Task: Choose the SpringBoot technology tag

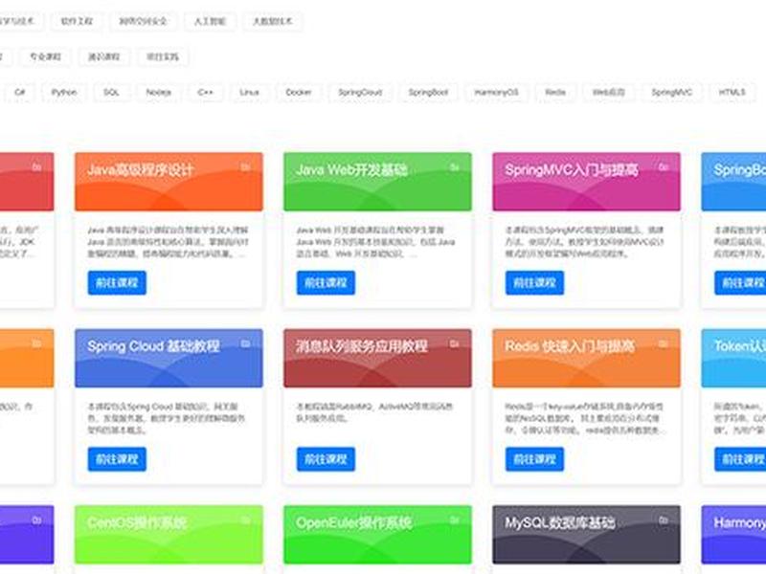Action: (x=428, y=92)
